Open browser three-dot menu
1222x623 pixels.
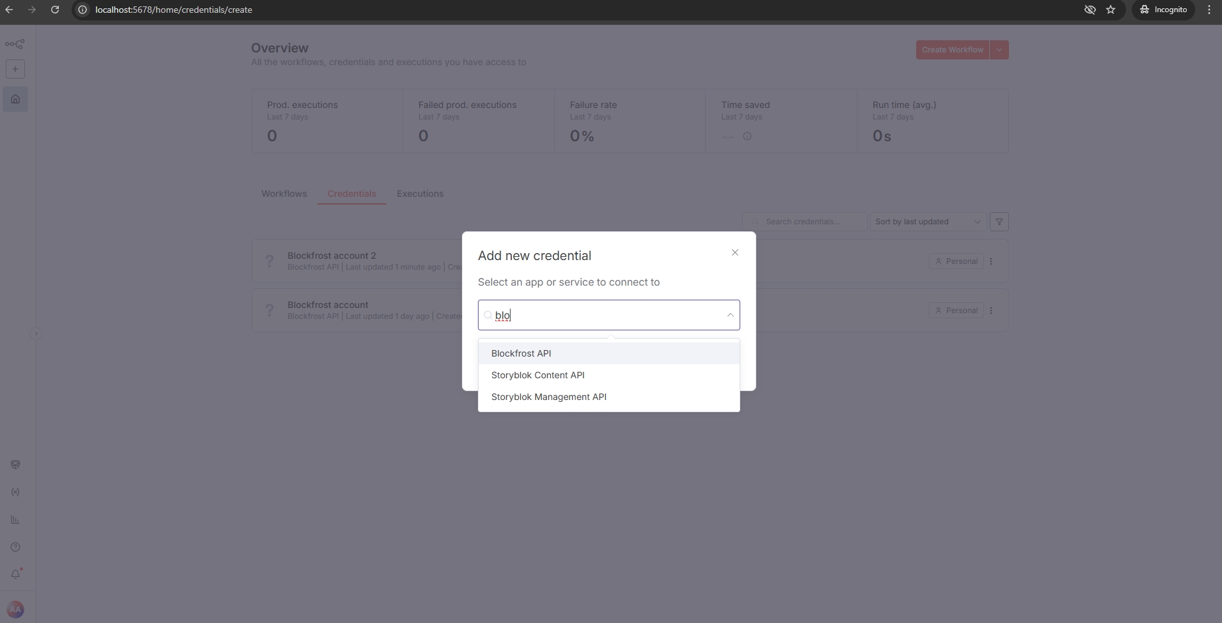coord(1209,10)
